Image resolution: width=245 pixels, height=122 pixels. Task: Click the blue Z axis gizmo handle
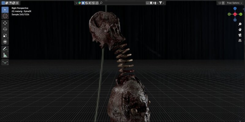point(235,8)
